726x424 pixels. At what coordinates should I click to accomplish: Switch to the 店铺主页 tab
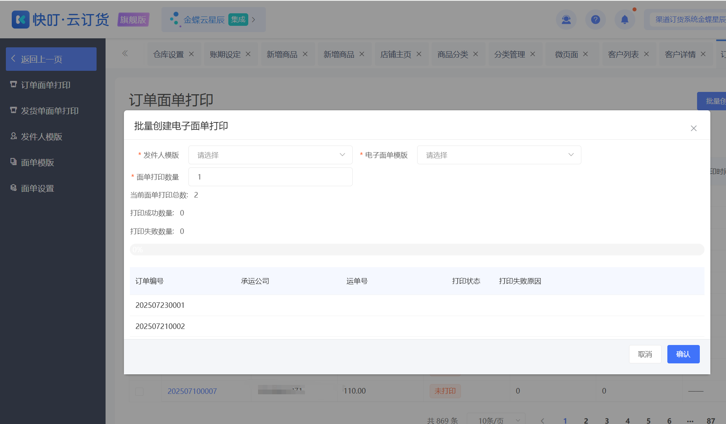396,54
